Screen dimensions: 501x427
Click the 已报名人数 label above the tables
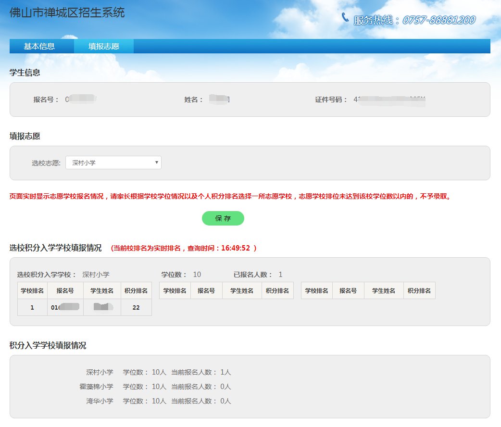click(253, 275)
